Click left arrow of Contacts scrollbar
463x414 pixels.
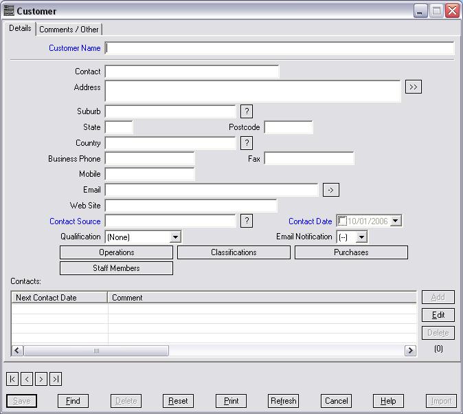pos(17,351)
